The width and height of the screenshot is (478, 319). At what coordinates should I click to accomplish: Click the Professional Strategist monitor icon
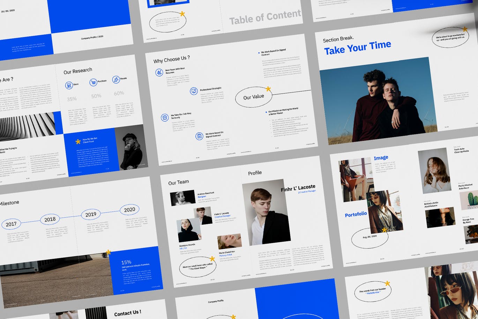click(194, 91)
